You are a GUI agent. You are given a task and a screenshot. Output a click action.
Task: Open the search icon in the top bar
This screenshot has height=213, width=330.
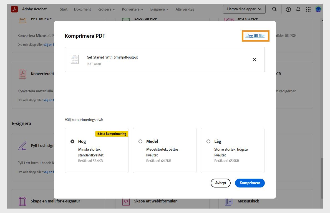pyautogui.click(x=274, y=9)
